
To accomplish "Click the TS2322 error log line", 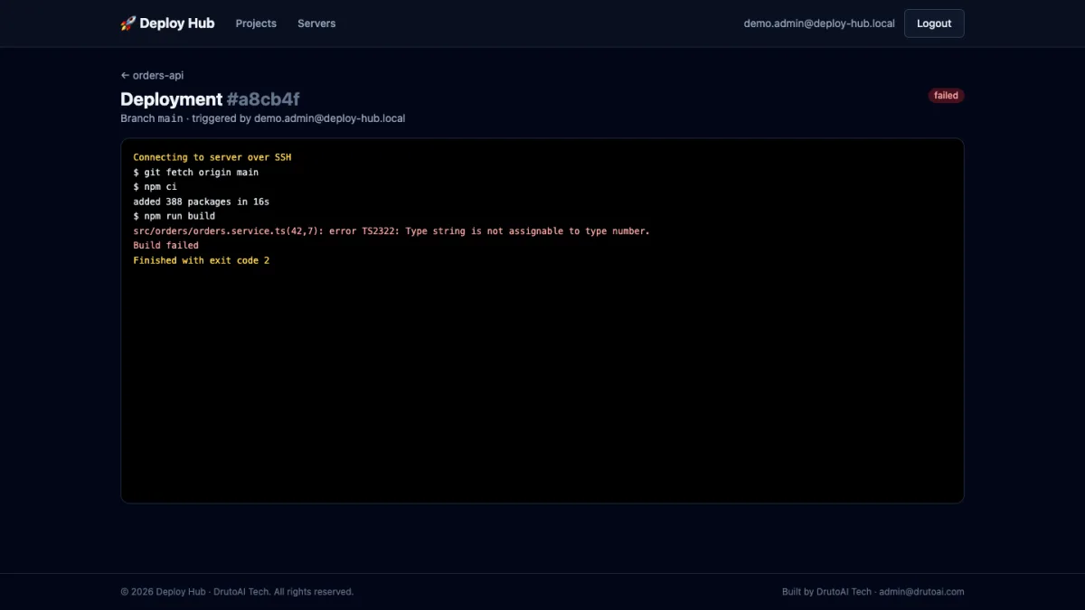I will 392,230.
